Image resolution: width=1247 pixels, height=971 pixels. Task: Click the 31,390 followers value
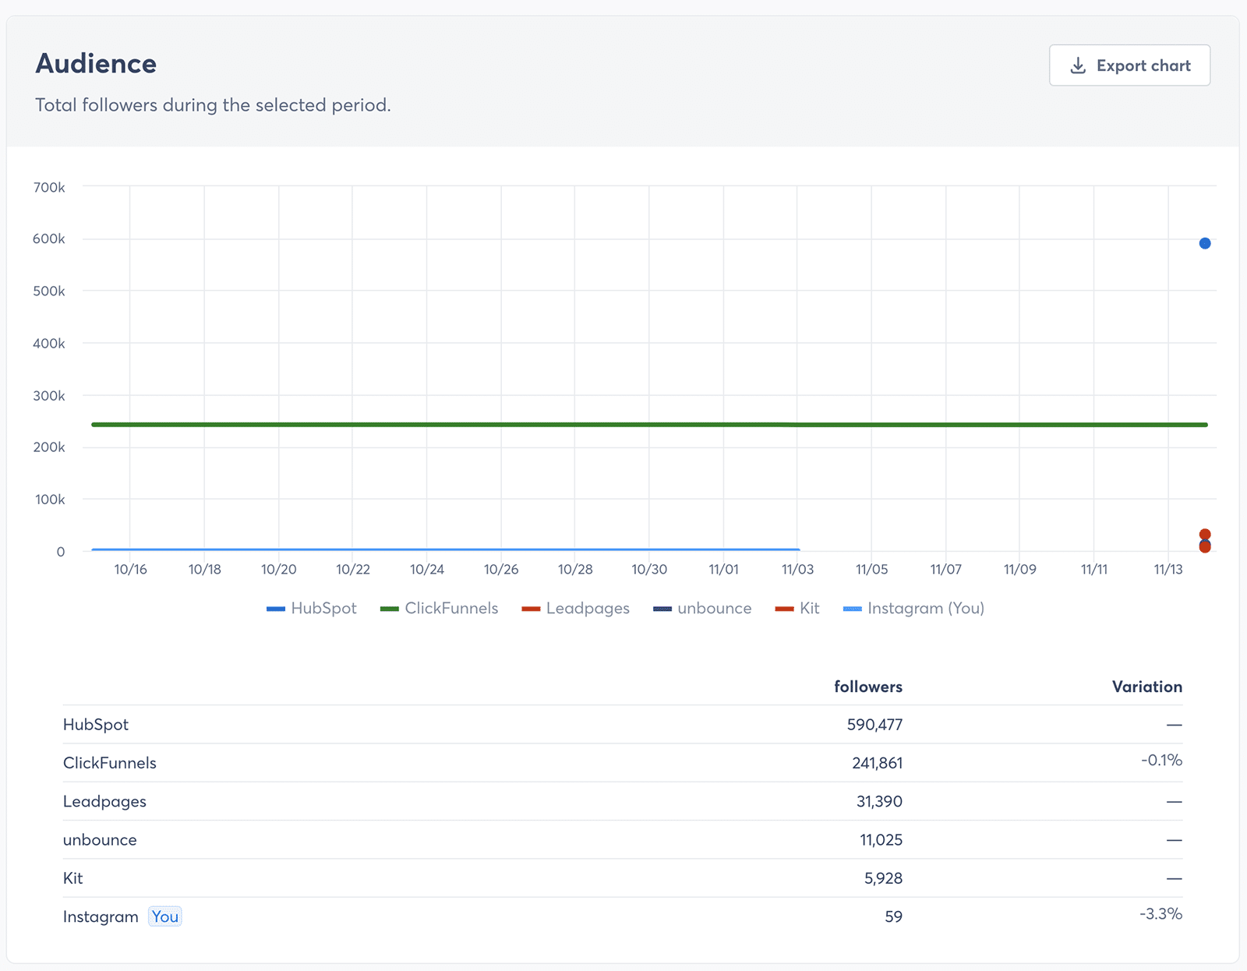click(879, 801)
